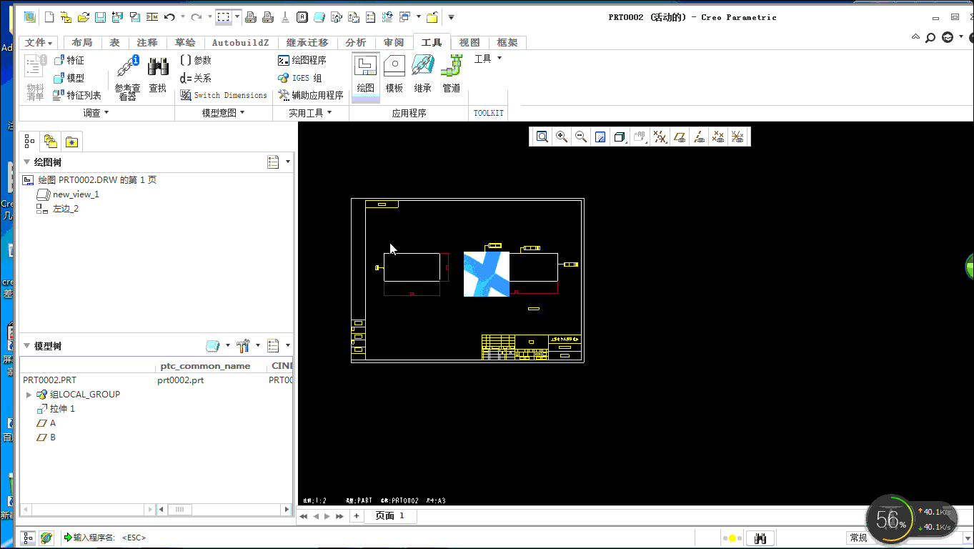974x549 pixels.
Task: Click the ptc_common_name column header
Action: click(x=205, y=366)
